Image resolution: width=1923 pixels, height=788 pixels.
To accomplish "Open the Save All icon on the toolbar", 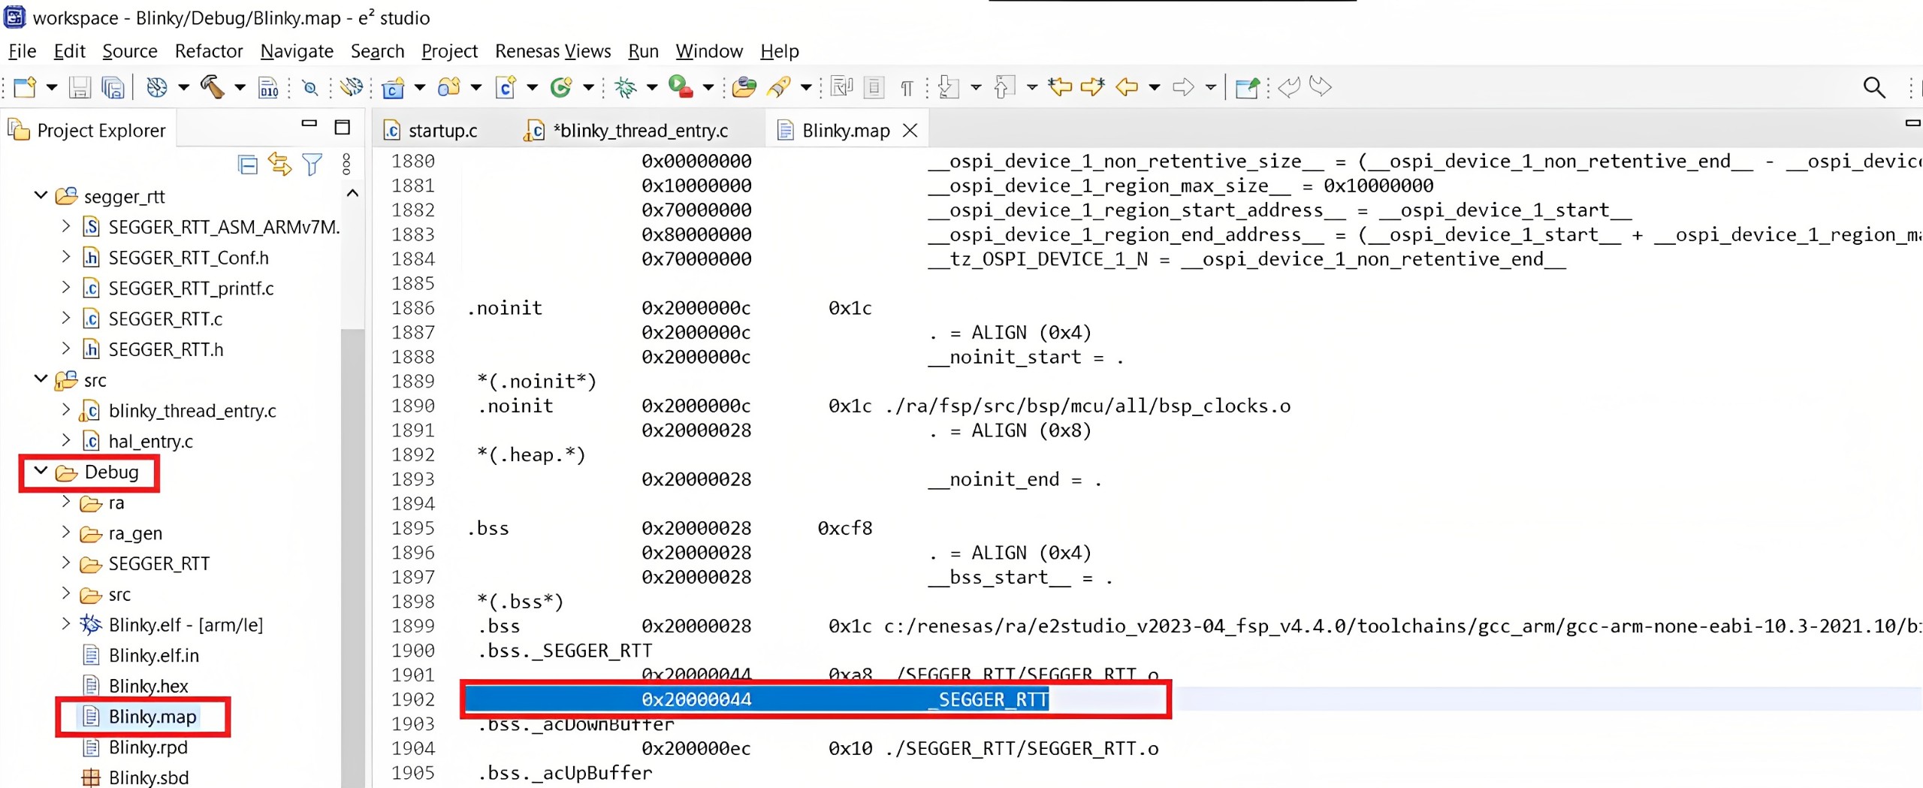I will click(x=113, y=86).
